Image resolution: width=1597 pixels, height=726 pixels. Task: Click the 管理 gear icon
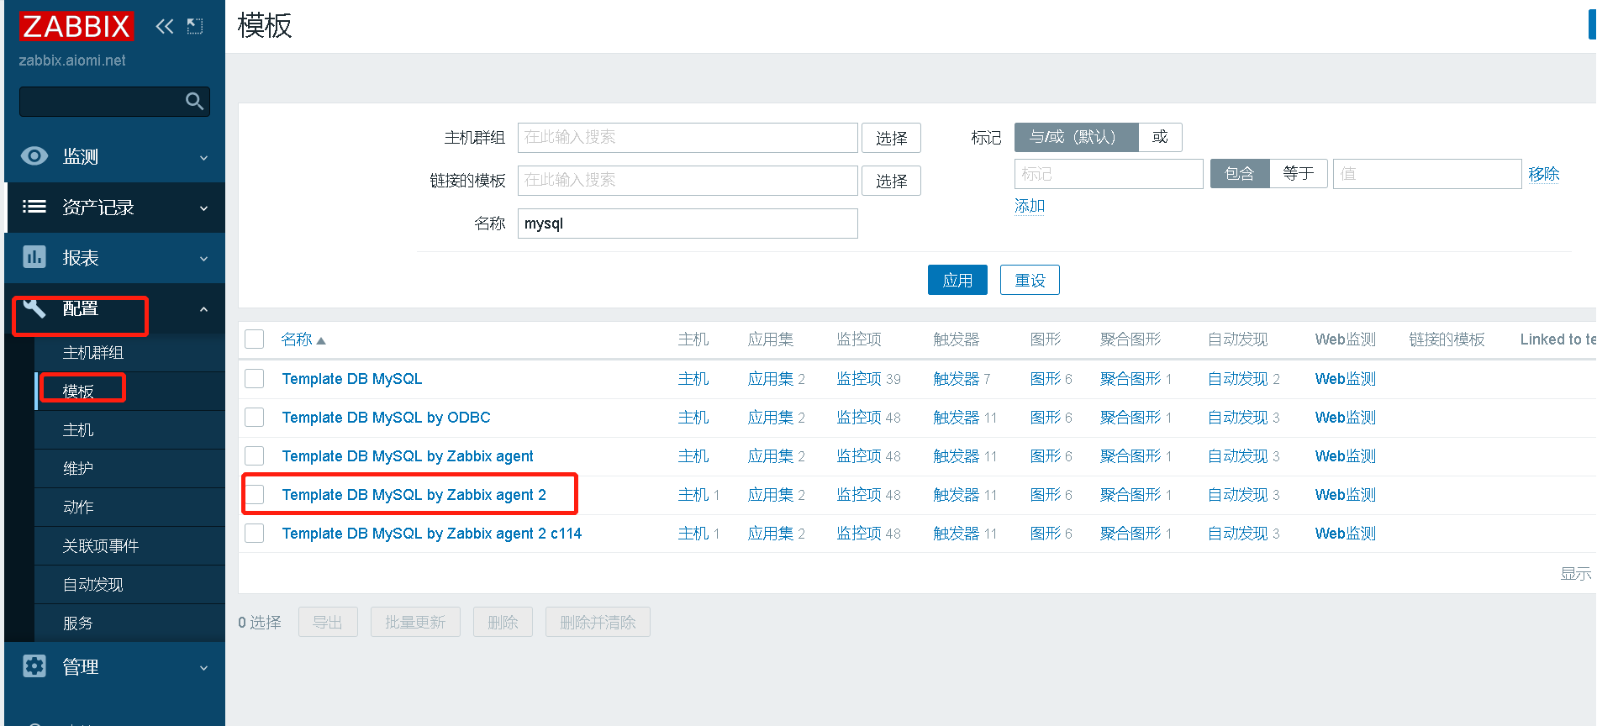34,666
